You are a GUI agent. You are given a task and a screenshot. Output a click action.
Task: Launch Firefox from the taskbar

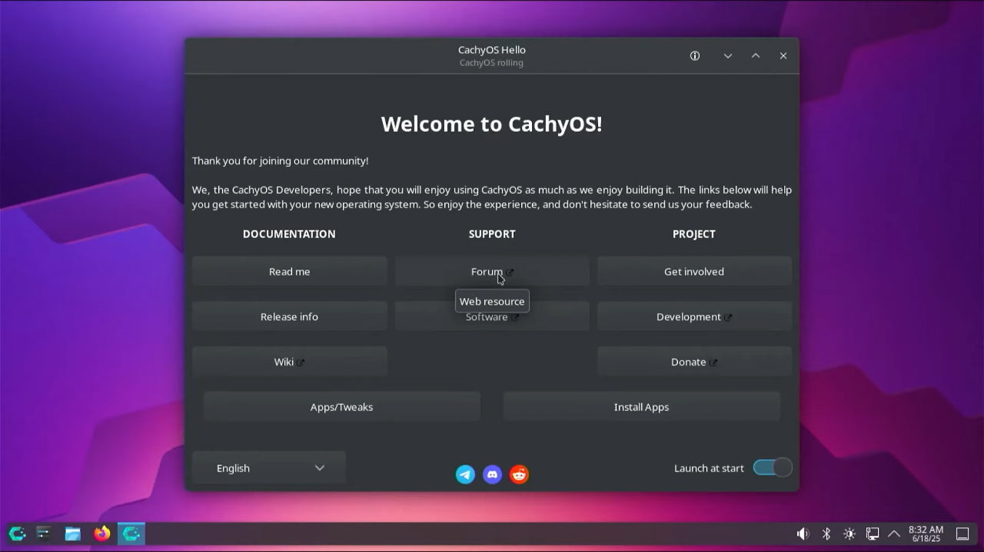click(101, 534)
